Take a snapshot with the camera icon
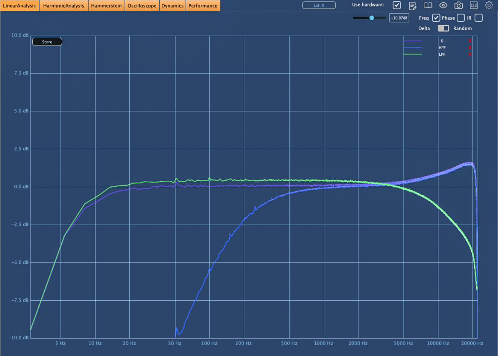Screen dimensions: 498x356 point(458,6)
